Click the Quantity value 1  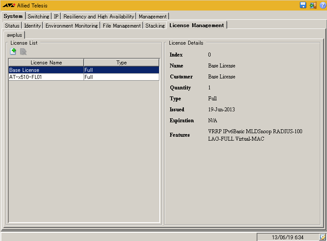coord(209,88)
